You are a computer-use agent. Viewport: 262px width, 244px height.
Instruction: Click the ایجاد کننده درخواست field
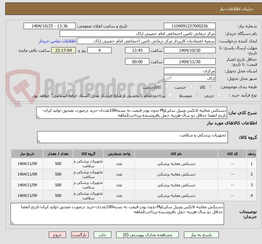[x=146, y=41]
